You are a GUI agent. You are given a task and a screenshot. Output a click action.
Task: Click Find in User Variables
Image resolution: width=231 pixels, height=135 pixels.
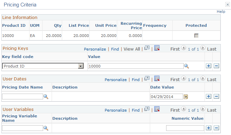tap(136, 110)
